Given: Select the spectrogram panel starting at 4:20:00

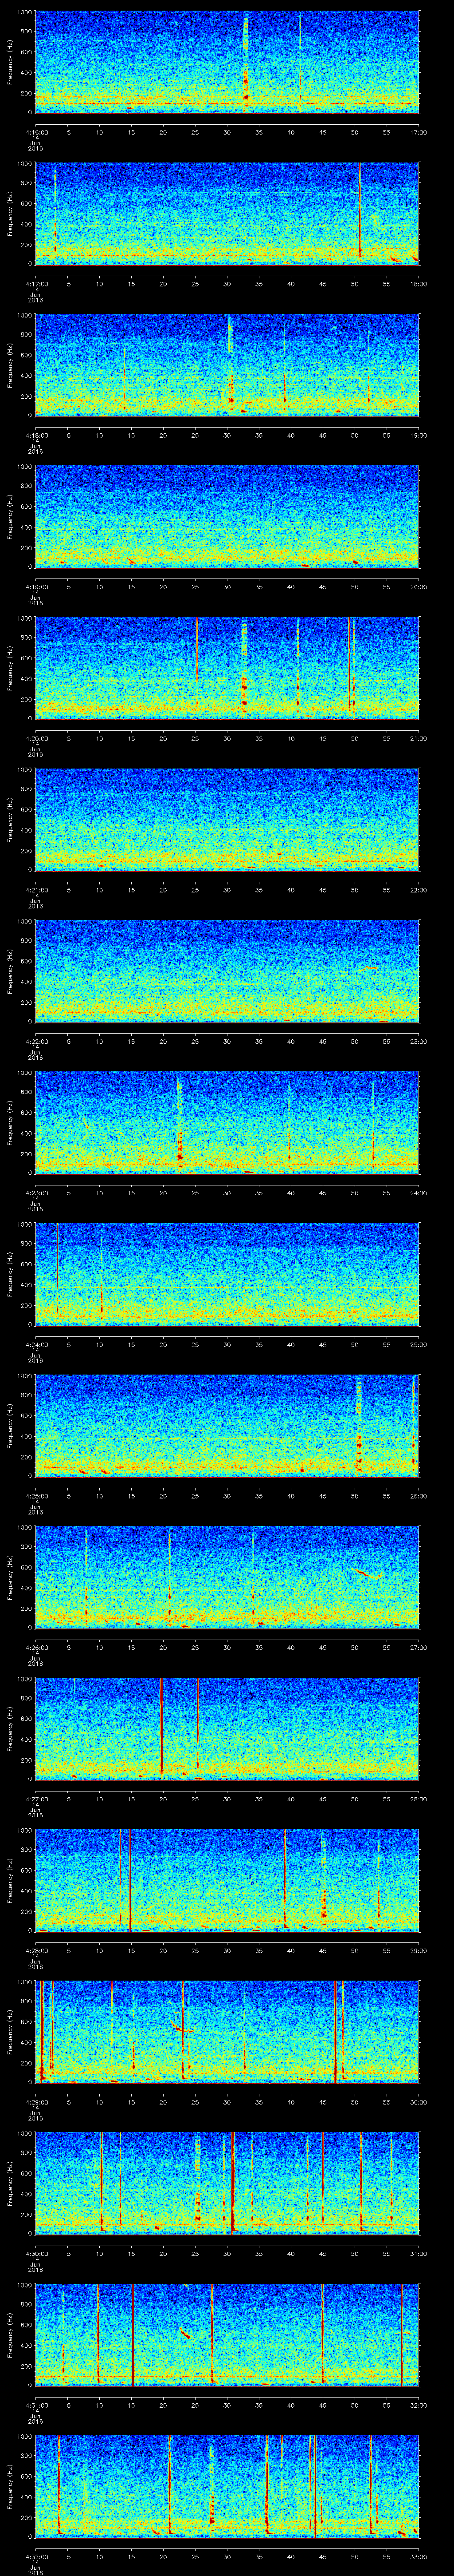Looking at the screenshot, I should (x=227, y=668).
